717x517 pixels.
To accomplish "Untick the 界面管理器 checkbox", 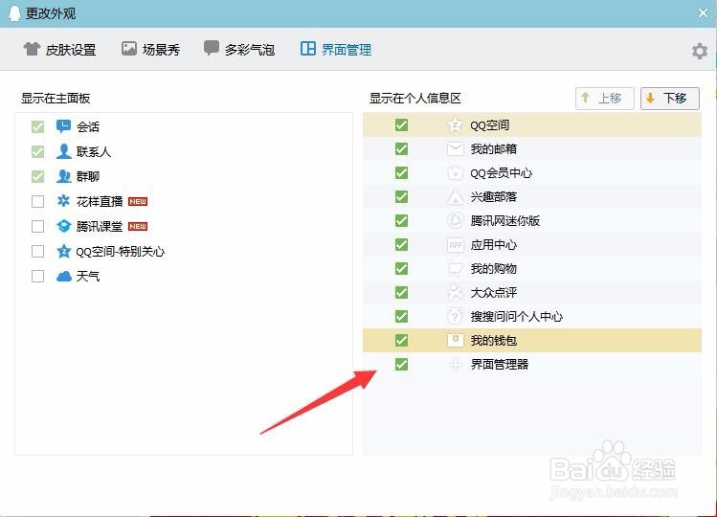I will coord(401,364).
